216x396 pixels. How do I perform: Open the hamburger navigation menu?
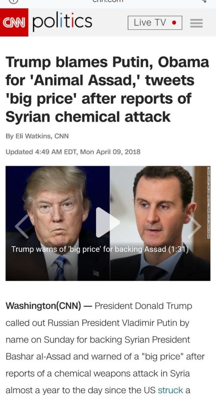pyautogui.click(x=196, y=23)
